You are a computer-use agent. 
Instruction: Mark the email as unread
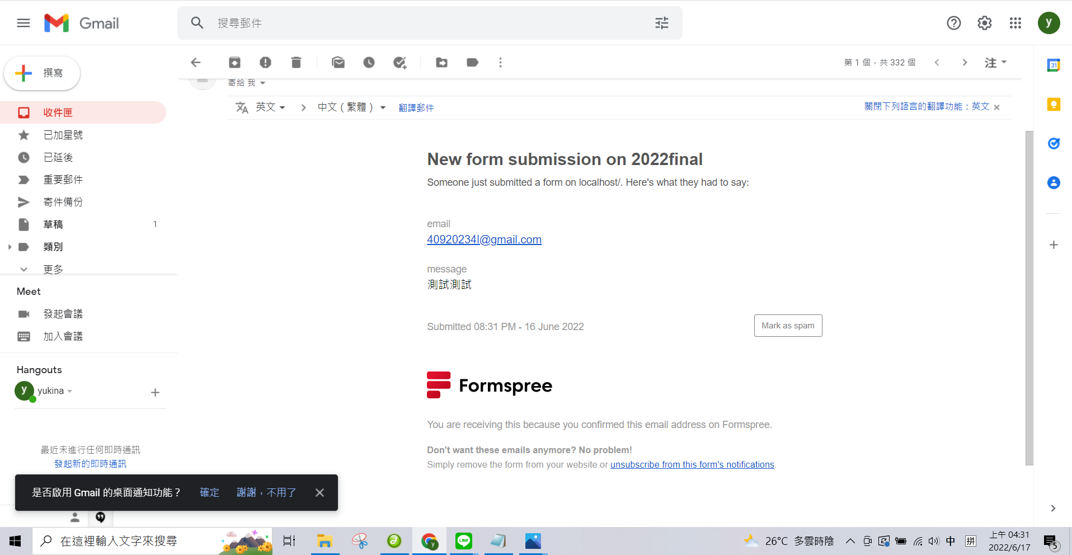pos(338,63)
